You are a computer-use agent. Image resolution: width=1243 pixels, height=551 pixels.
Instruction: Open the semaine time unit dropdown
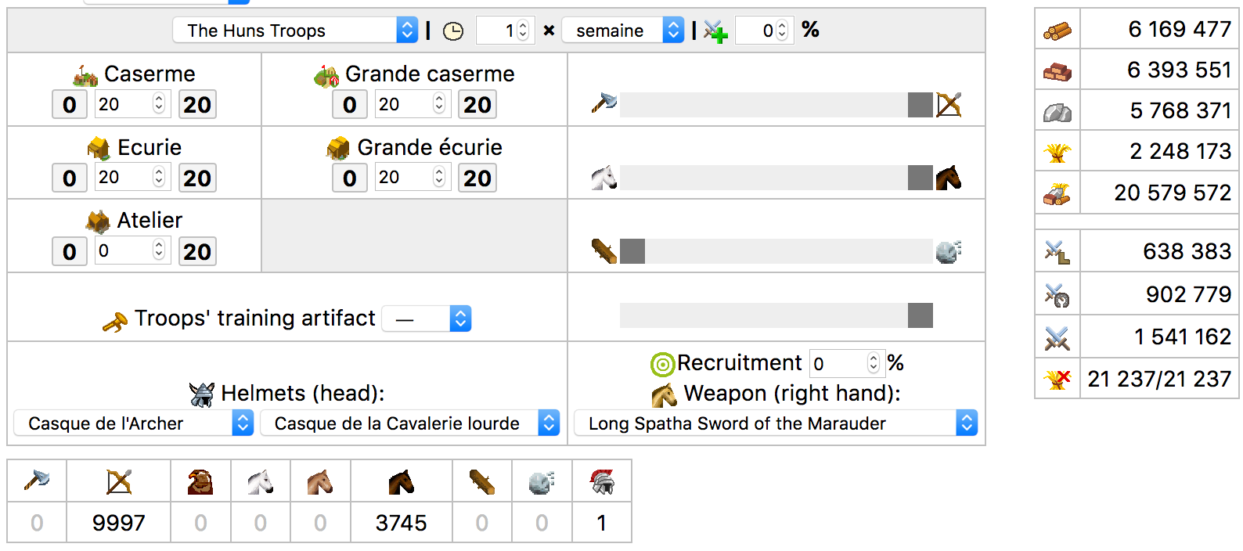[623, 31]
